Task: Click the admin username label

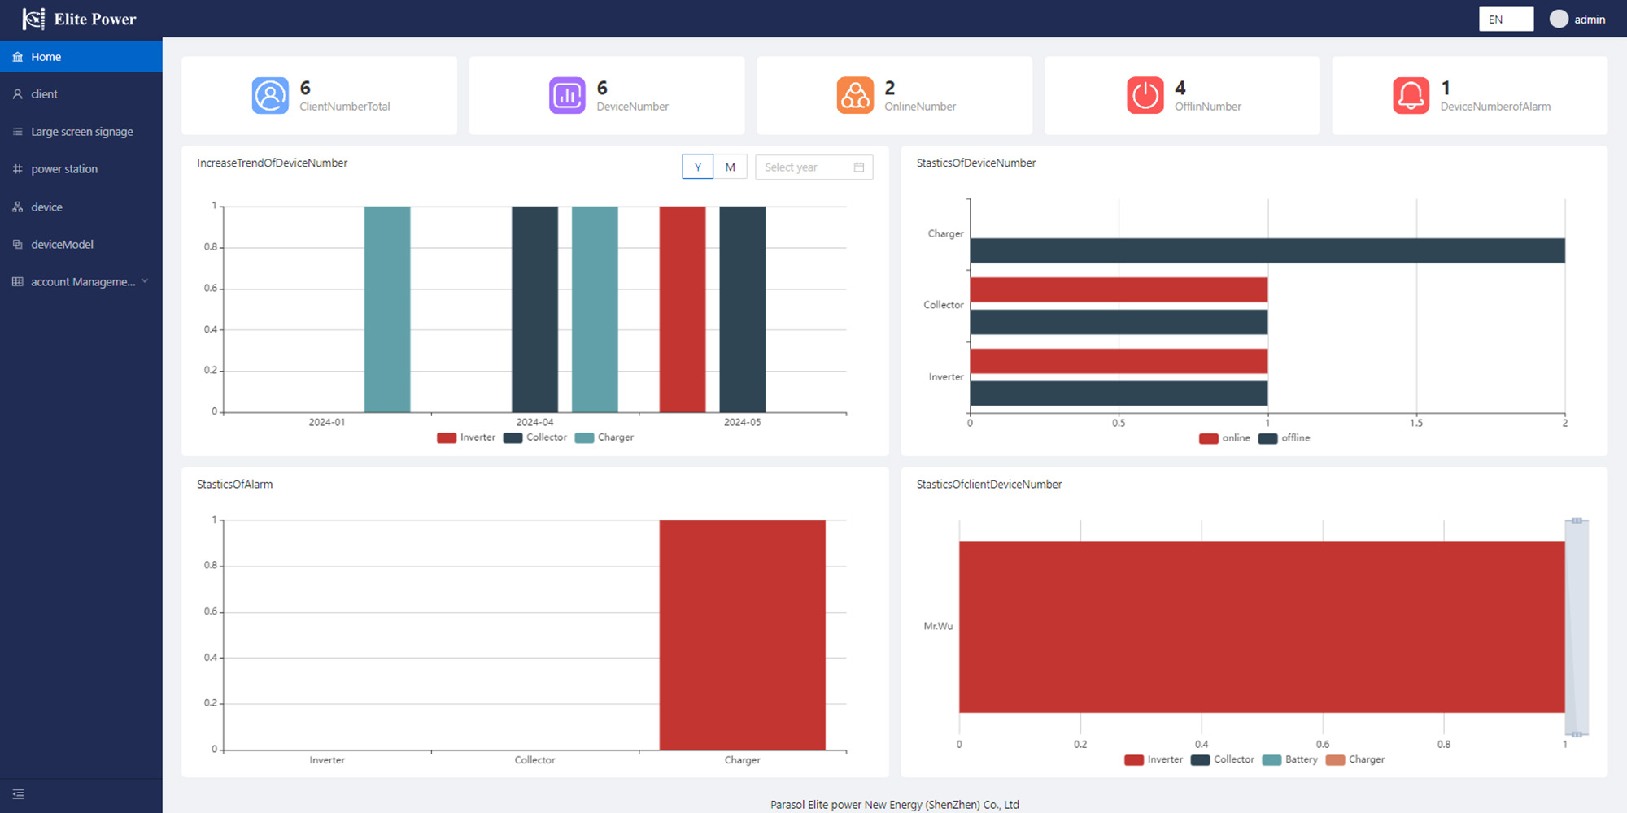Action: 1590,20
